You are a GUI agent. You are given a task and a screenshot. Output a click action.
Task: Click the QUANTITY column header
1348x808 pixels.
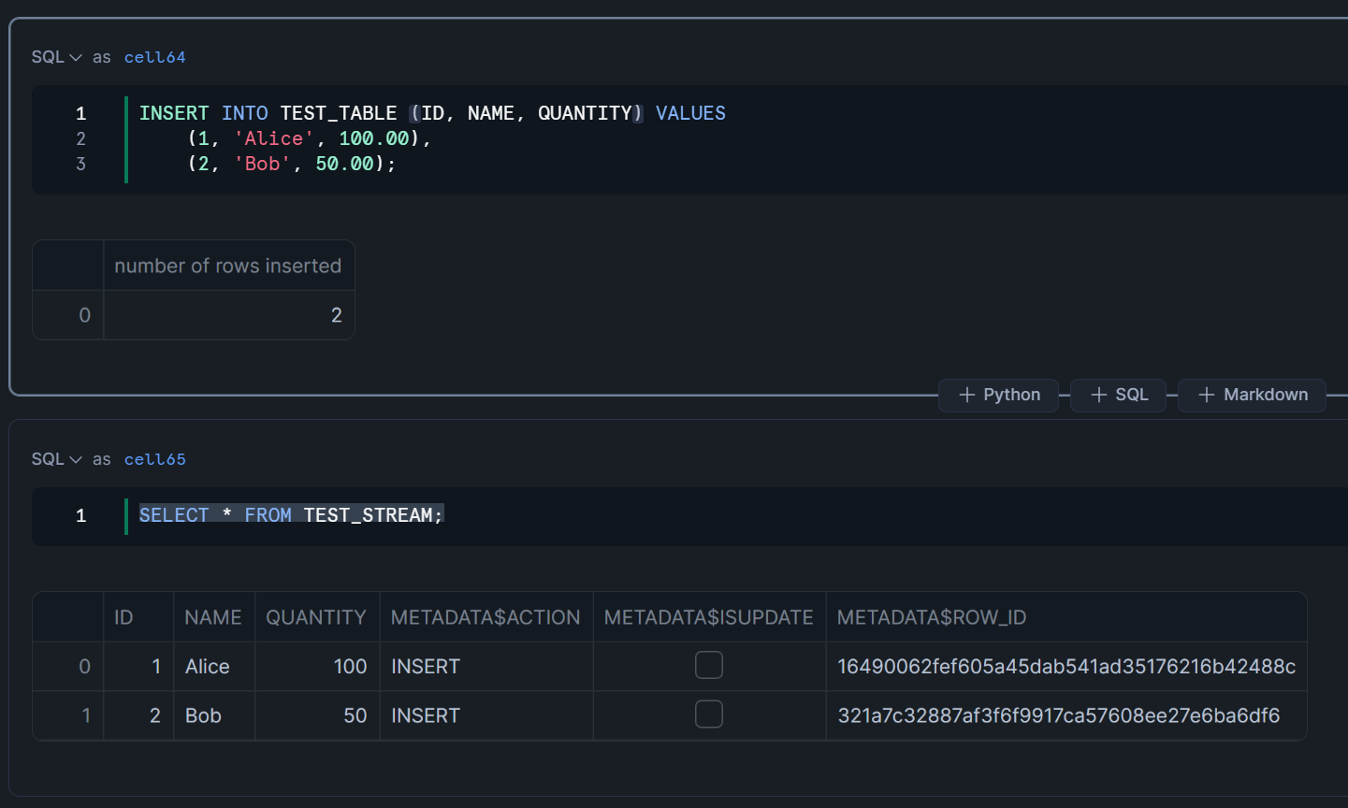317,617
